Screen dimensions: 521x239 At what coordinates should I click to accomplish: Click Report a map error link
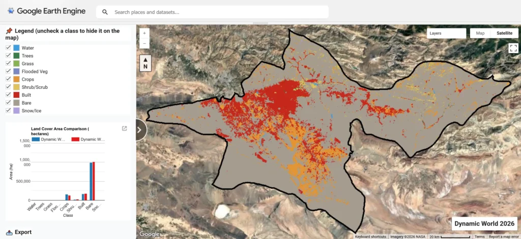point(504,236)
